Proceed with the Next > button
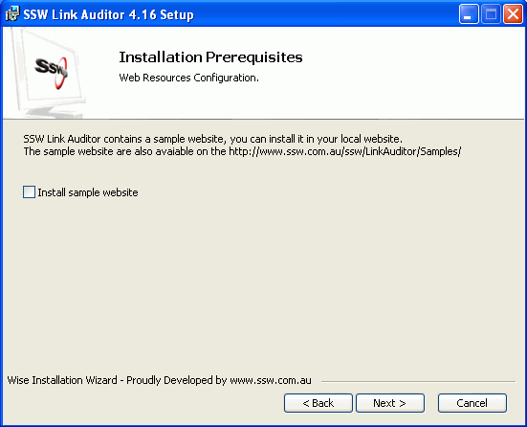The height and width of the screenshot is (427, 527). click(x=390, y=403)
